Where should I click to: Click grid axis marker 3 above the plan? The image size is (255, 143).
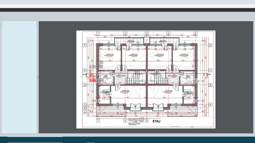pyautogui.click(x=147, y=33)
